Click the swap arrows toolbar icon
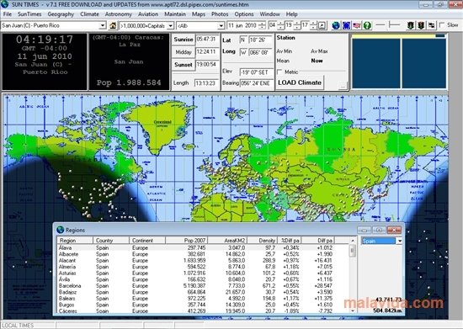 click(431, 26)
